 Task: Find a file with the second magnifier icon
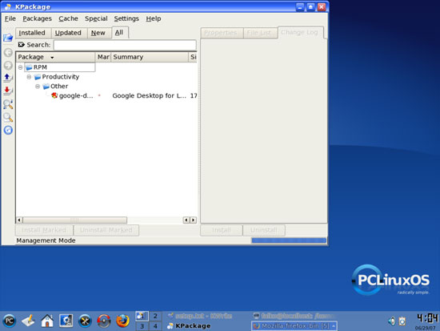tap(8, 117)
